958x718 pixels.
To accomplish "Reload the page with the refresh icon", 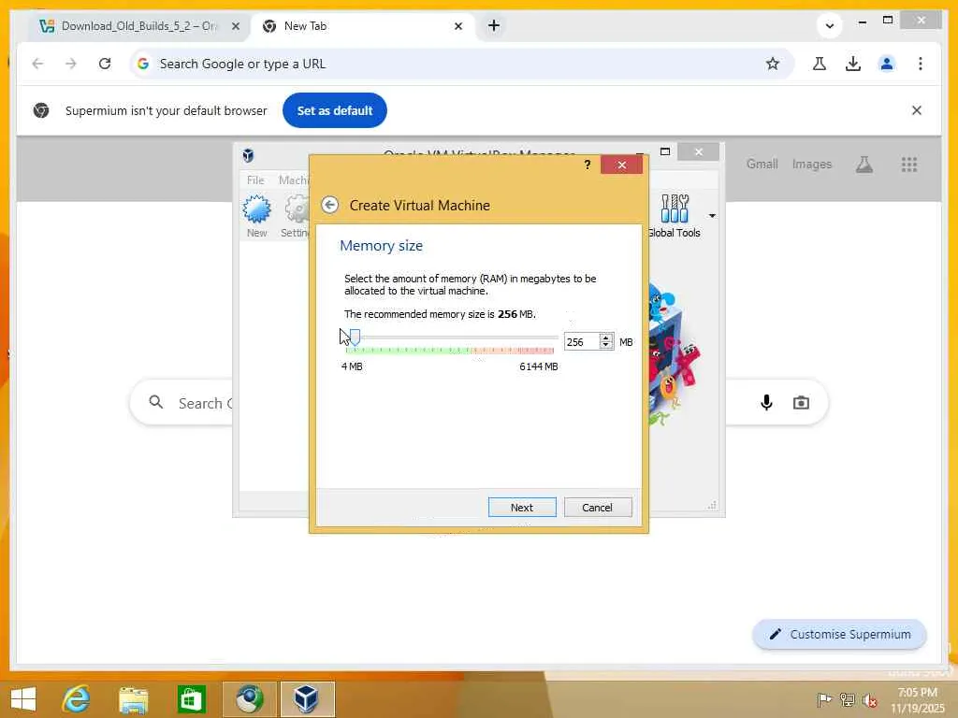I will pos(105,64).
